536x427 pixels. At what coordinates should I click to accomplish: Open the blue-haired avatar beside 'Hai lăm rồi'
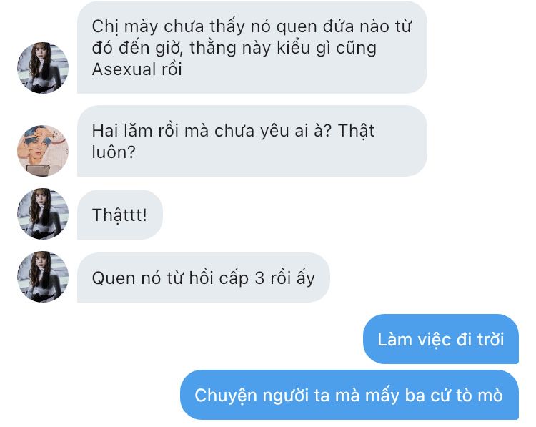43,150
